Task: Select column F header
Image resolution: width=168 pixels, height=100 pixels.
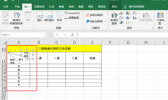Action: pos(110,43)
